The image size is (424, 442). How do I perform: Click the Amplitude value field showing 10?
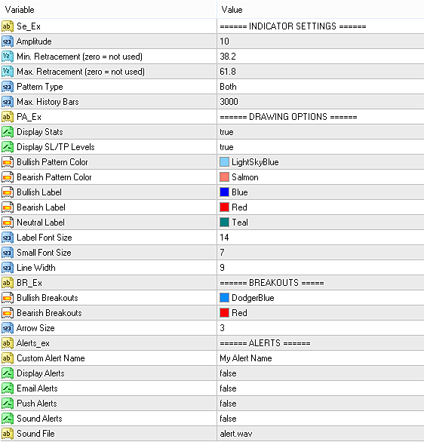click(321, 41)
